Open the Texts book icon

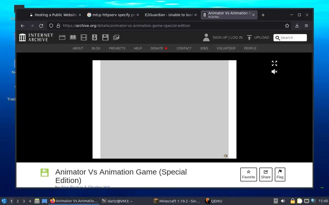pyautogui.click(x=73, y=37)
